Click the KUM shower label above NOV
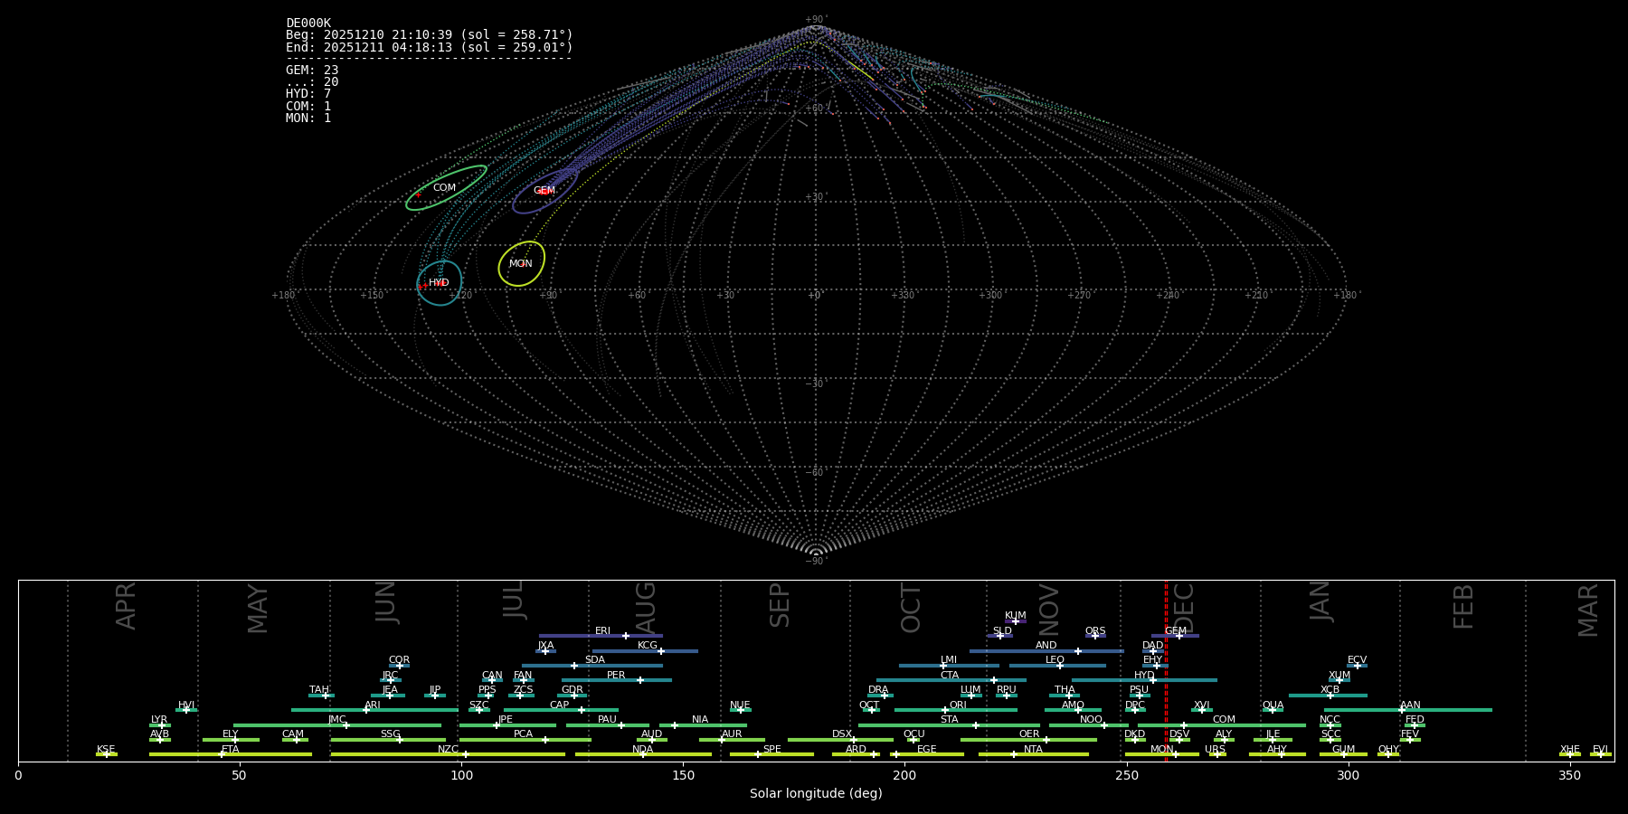 coord(1016,615)
